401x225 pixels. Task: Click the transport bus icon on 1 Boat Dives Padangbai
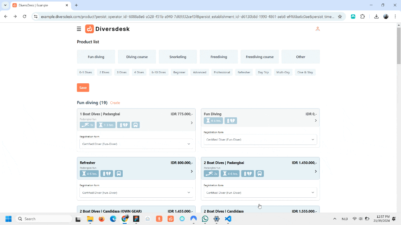coord(136,125)
